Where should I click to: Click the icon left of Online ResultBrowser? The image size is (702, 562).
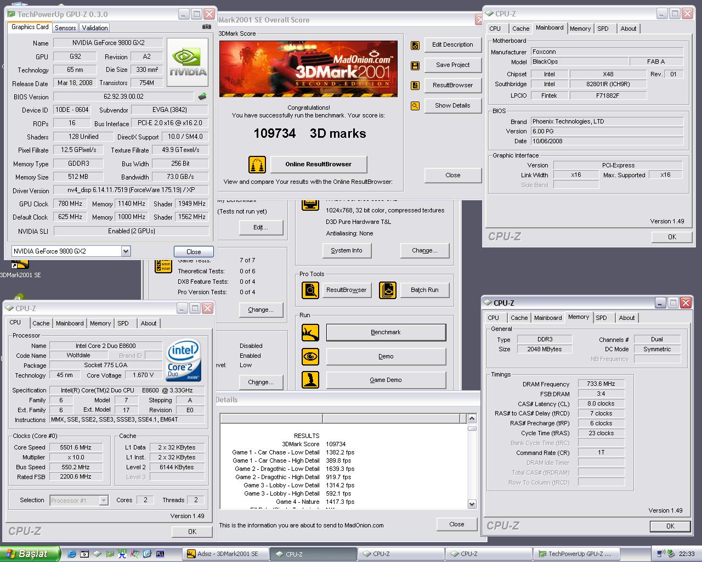pyautogui.click(x=257, y=164)
